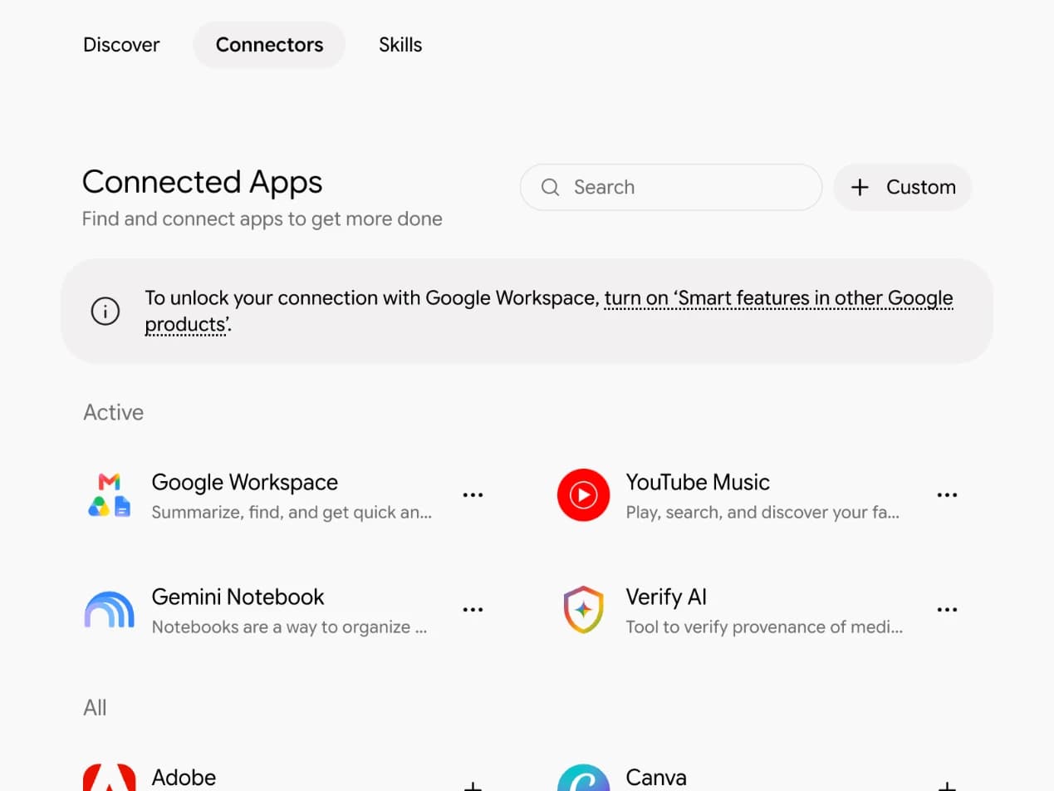This screenshot has width=1054, height=791.
Task: Click the Search apps input field
Action: 671,187
